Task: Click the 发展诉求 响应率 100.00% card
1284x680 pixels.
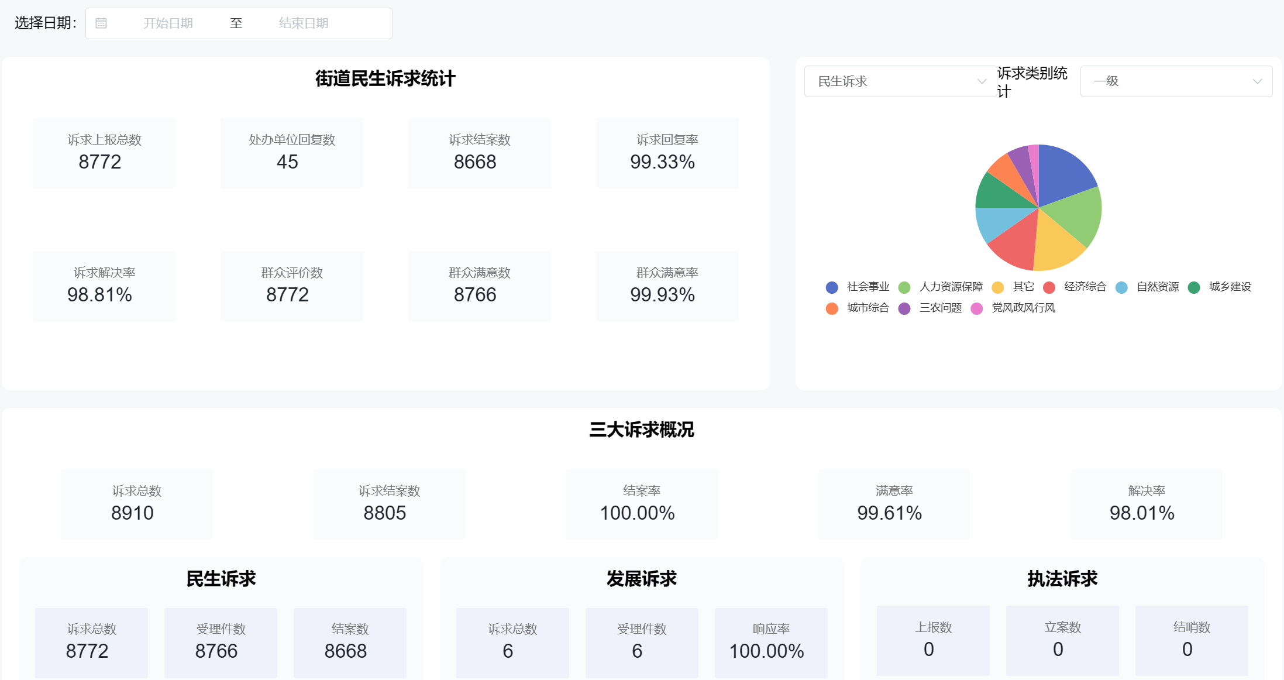Action: point(770,642)
